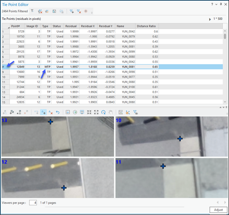Click the blue undo arrow icon
The width and height of the screenshot is (229, 215).
pos(58,112)
